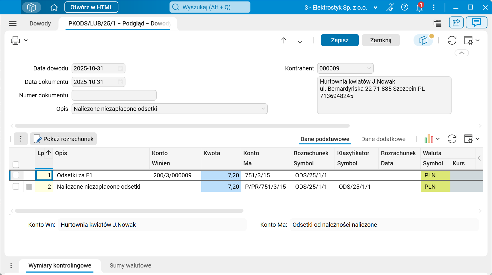Click Pokaż rozrachunek button

coord(63,139)
